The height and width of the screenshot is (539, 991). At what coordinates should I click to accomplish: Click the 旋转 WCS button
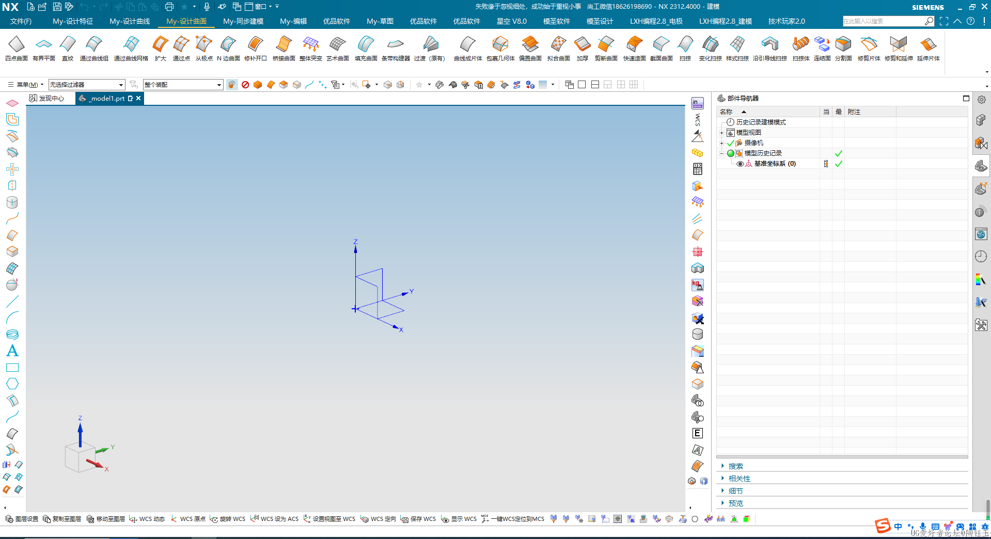(x=228, y=519)
